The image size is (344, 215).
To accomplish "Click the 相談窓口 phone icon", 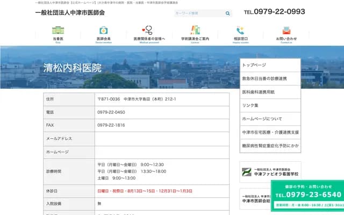I will pyautogui.click(x=240, y=31).
